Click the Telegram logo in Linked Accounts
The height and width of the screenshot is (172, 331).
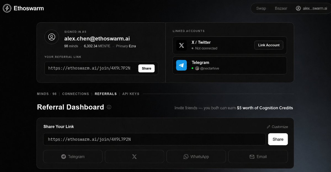(181, 65)
